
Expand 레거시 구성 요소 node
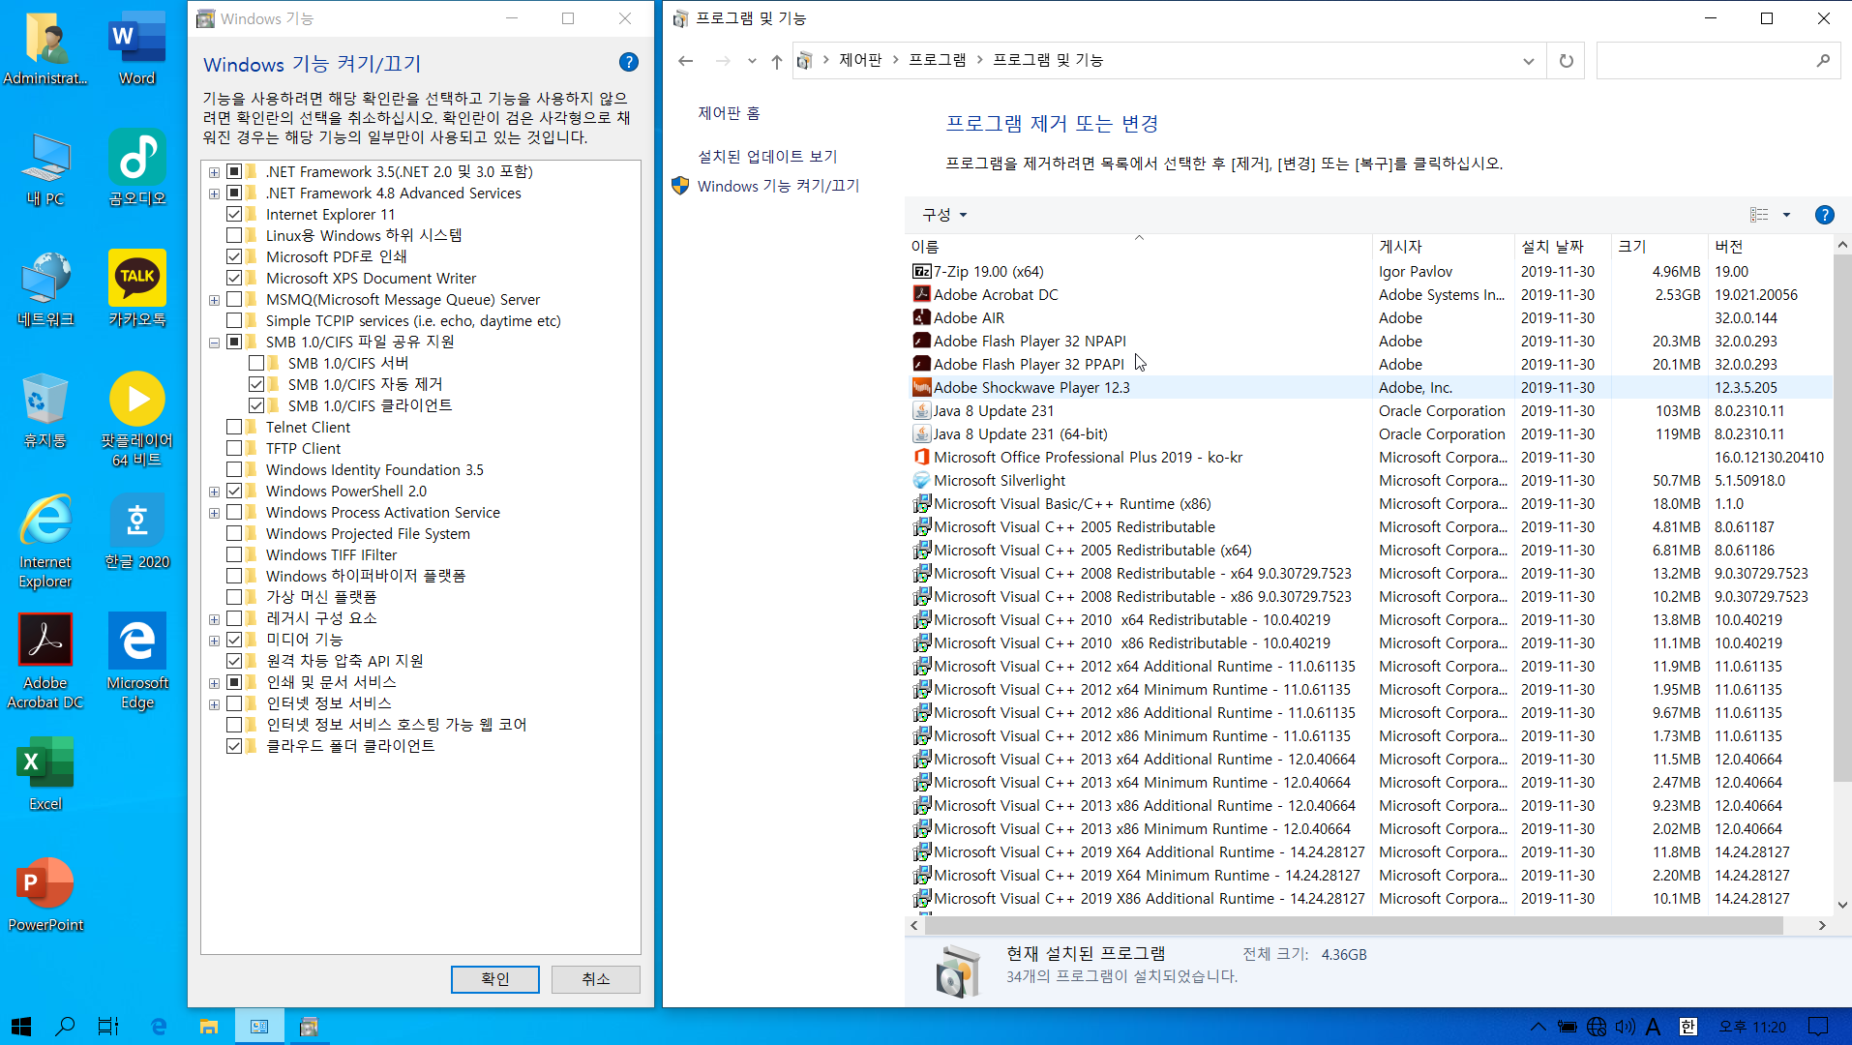pyautogui.click(x=214, y=619)
